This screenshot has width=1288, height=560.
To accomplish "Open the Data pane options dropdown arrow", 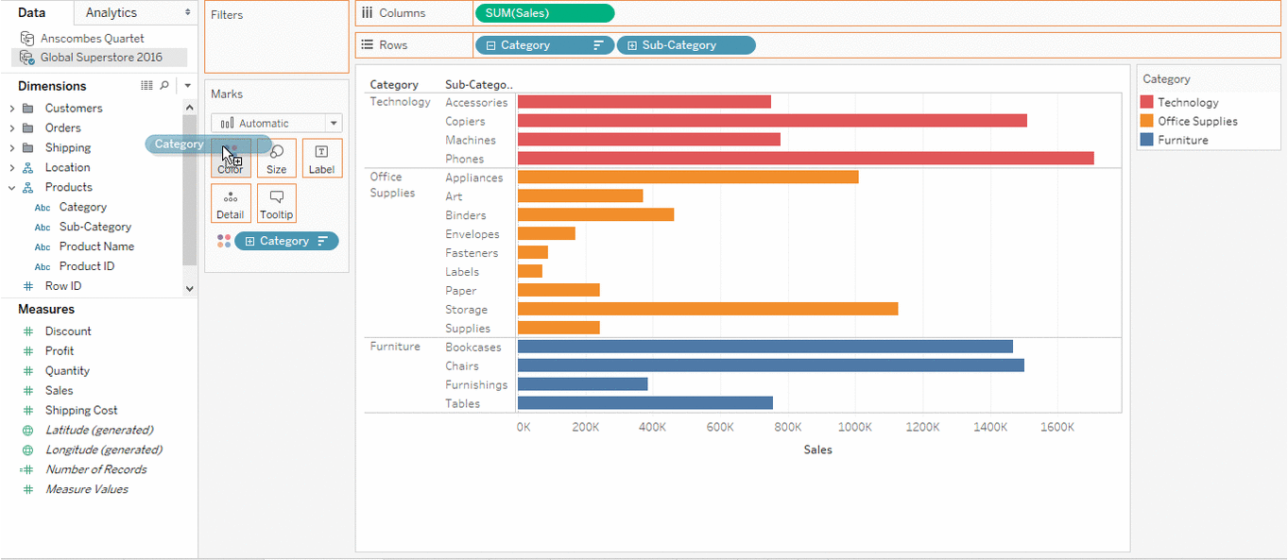I will pos(186,85).
